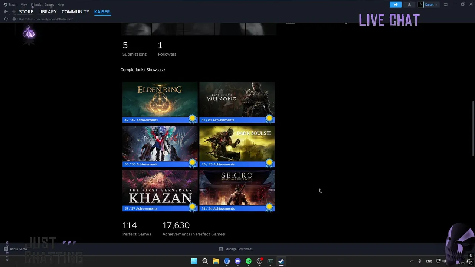Viewport: 475px width, 267px height.
Task: Open the Devil May Cry 5 thumbnail
Action: pyautogui.click(x=160, y=144)
